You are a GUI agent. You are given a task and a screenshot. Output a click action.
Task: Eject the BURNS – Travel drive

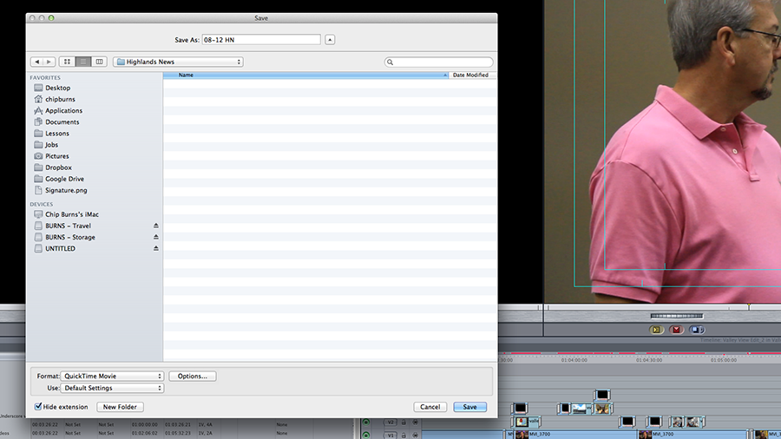156,226
